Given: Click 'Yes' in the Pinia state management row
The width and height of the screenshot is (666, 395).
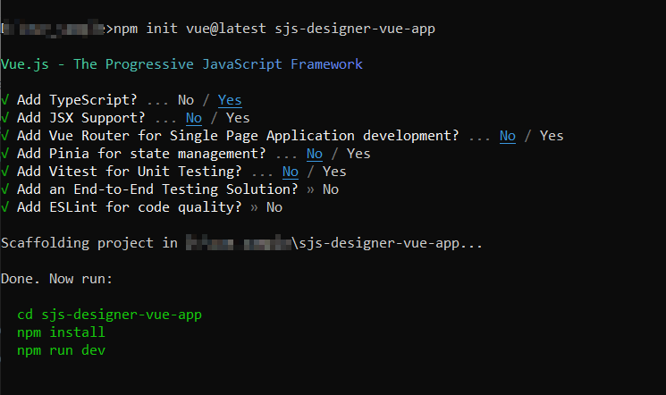Looking at the screenshot, I should click(358, 154).
